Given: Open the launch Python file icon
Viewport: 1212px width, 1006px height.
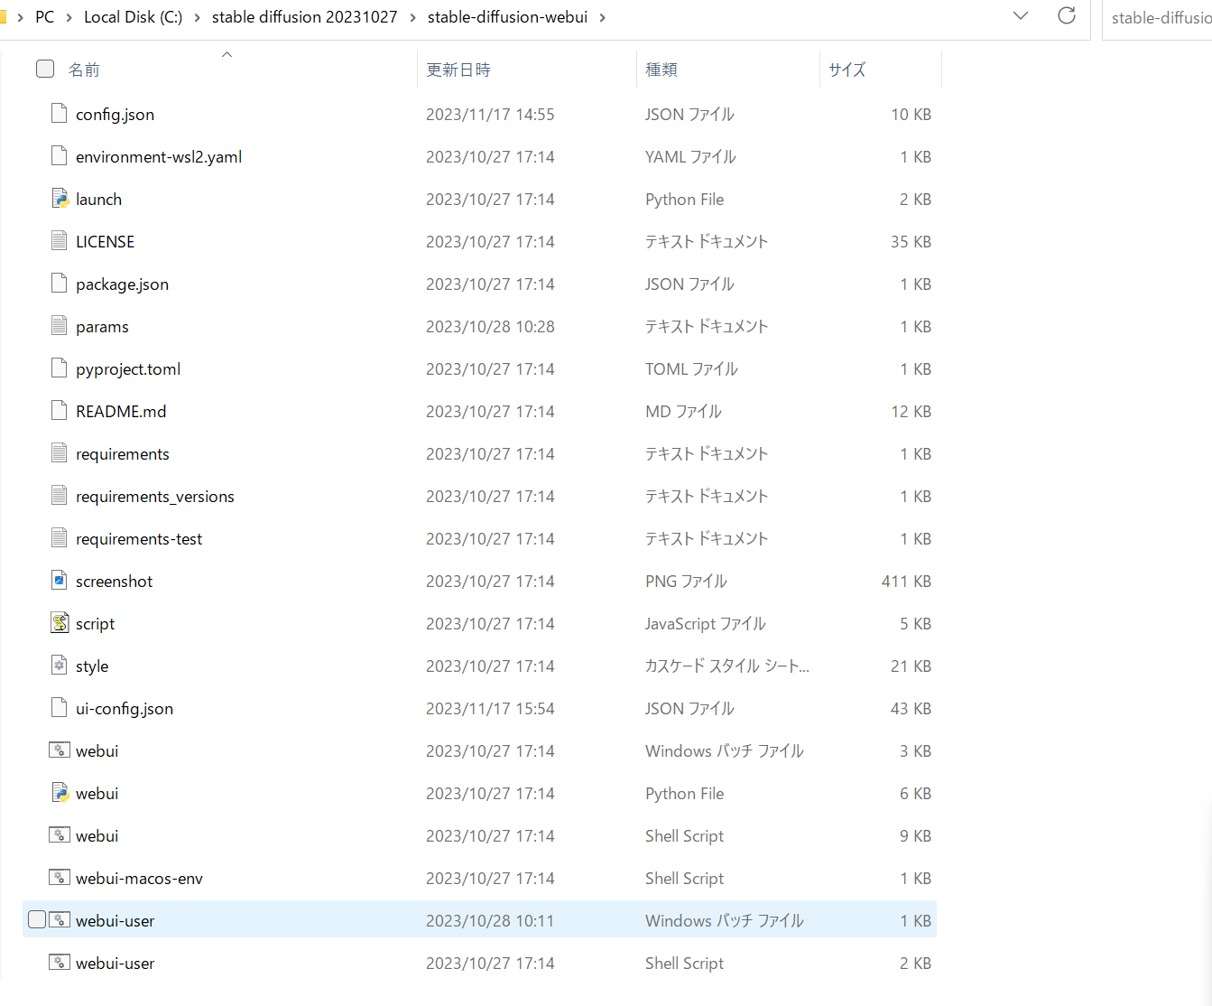Looking at the screenshot, I should click(x=59, y=198).
